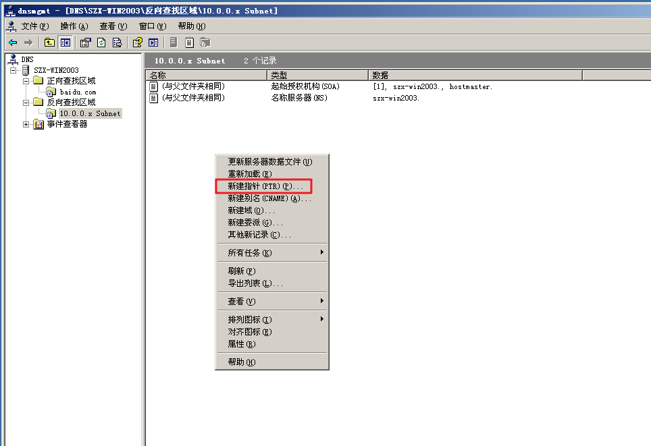Click the 事件查看器 icon in tree
This screenshot has height=446, width=651.
click(x=38, y=124)
